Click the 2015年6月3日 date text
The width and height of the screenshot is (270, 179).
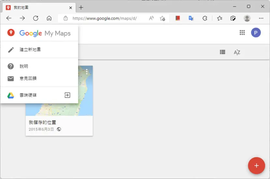41,129
